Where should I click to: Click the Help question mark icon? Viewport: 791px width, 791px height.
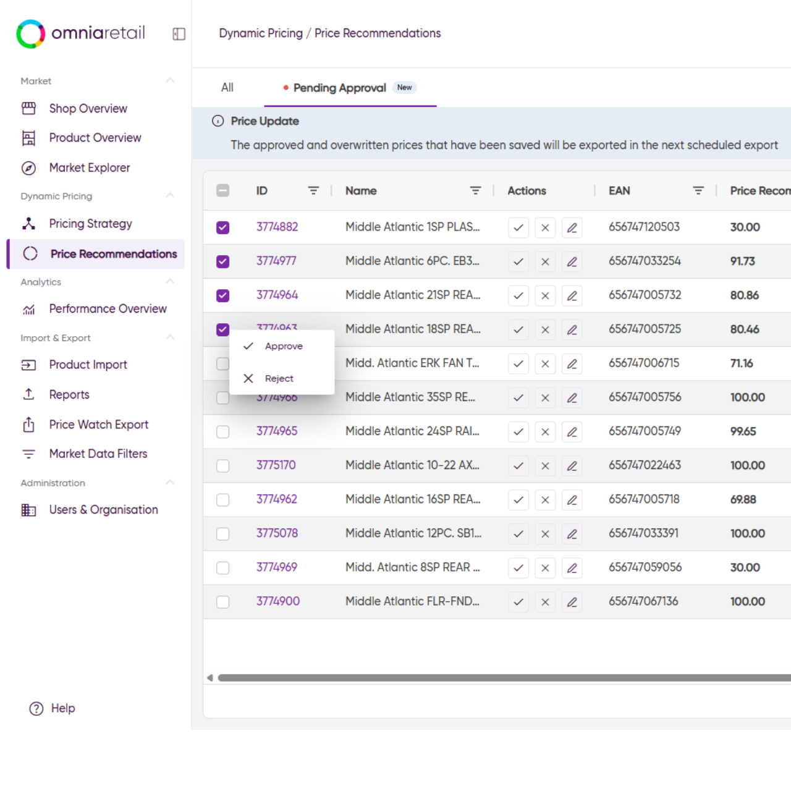click(36, 708)
